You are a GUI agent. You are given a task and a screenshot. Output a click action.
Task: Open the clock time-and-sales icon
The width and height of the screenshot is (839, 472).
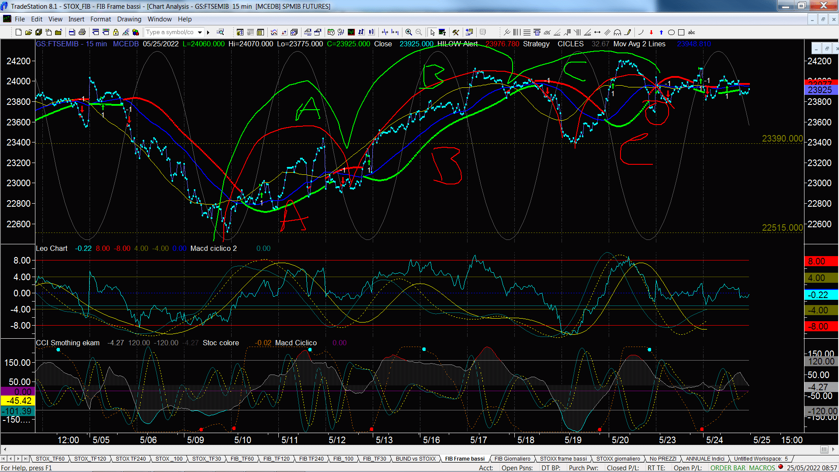[x=331, y=32]
